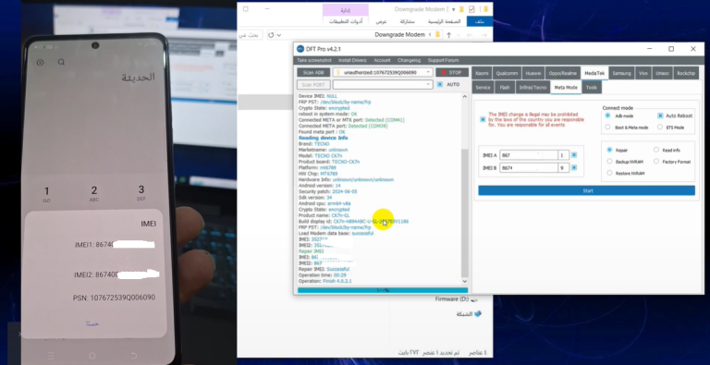This screenshot has height=365, width=710.
Task: Click the blue Start button
Action: pyautogui.click(x=587, y=190)
